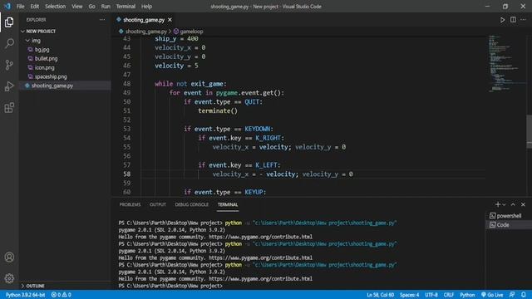This screenshot has width=532, height=299.
Task: Split the editor to the right
Action: coord(513,20)
